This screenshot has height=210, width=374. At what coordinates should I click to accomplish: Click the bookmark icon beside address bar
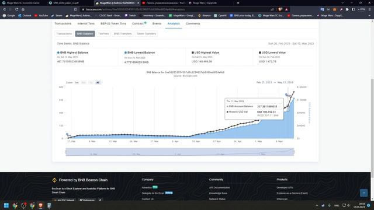click(x=75, y=9)
